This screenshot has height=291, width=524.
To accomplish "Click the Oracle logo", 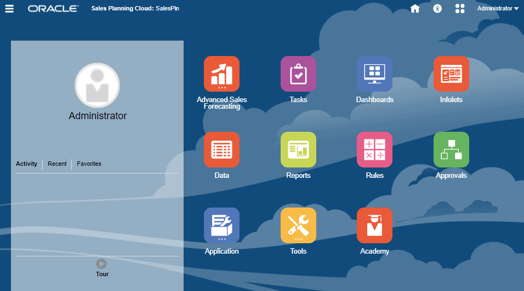I will coord(53,8).
